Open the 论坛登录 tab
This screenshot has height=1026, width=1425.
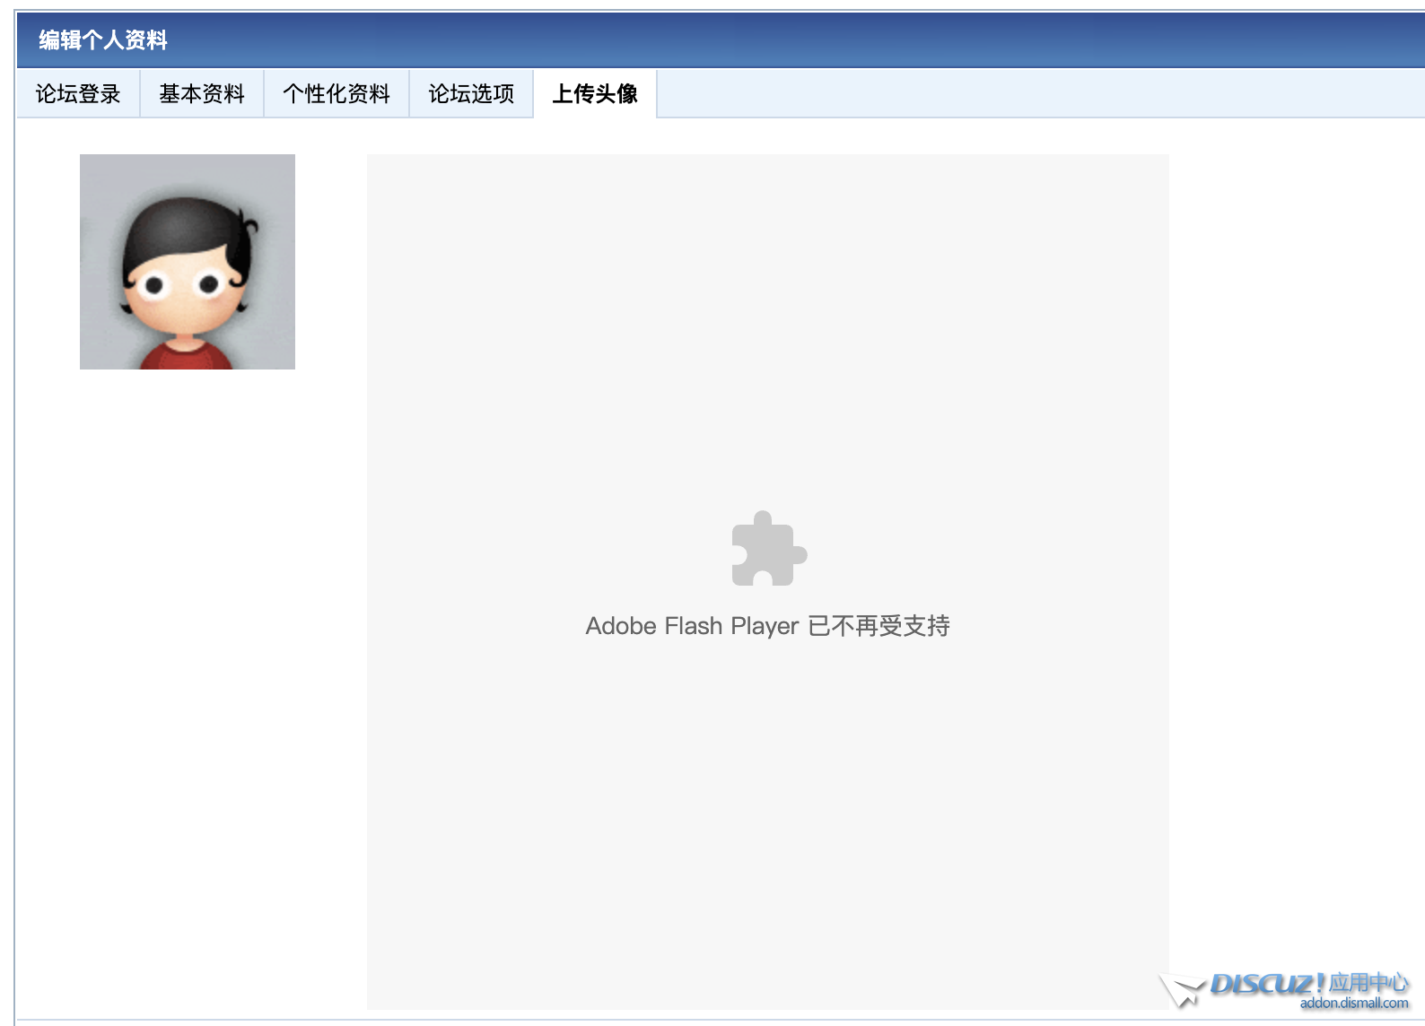pos(78,93)
